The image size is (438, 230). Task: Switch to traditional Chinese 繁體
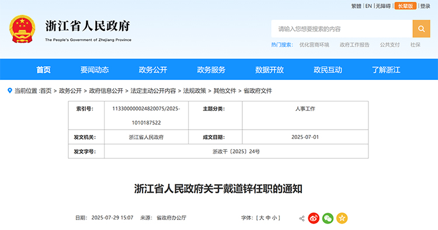click(x=356, y=6)
